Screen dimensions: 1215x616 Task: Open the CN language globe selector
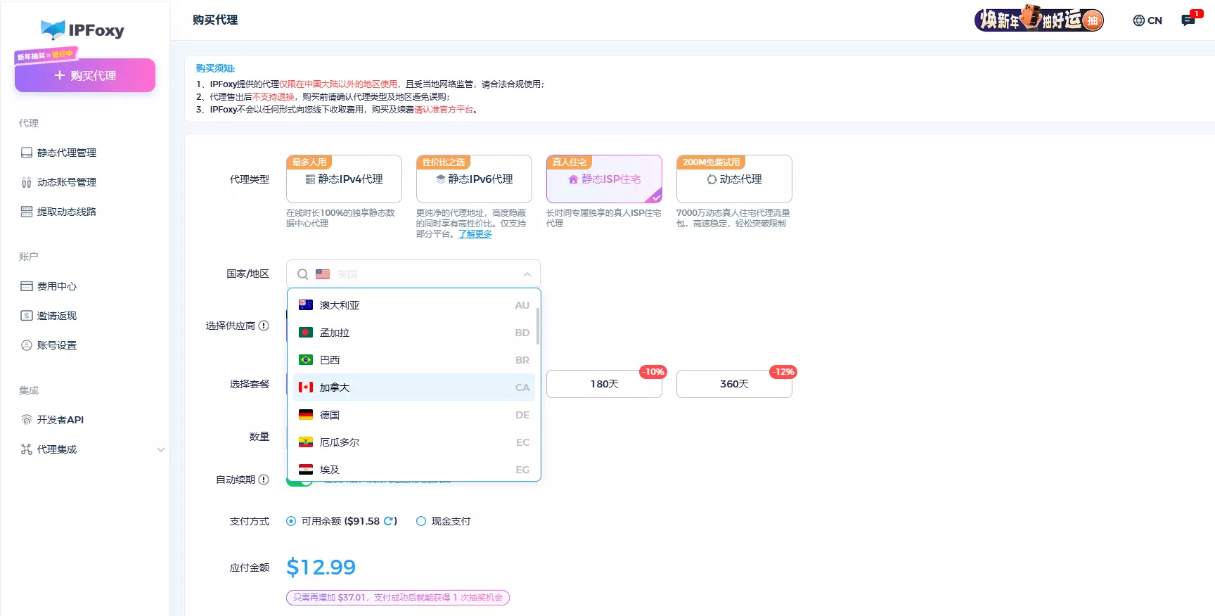(x=1147, y=20)
